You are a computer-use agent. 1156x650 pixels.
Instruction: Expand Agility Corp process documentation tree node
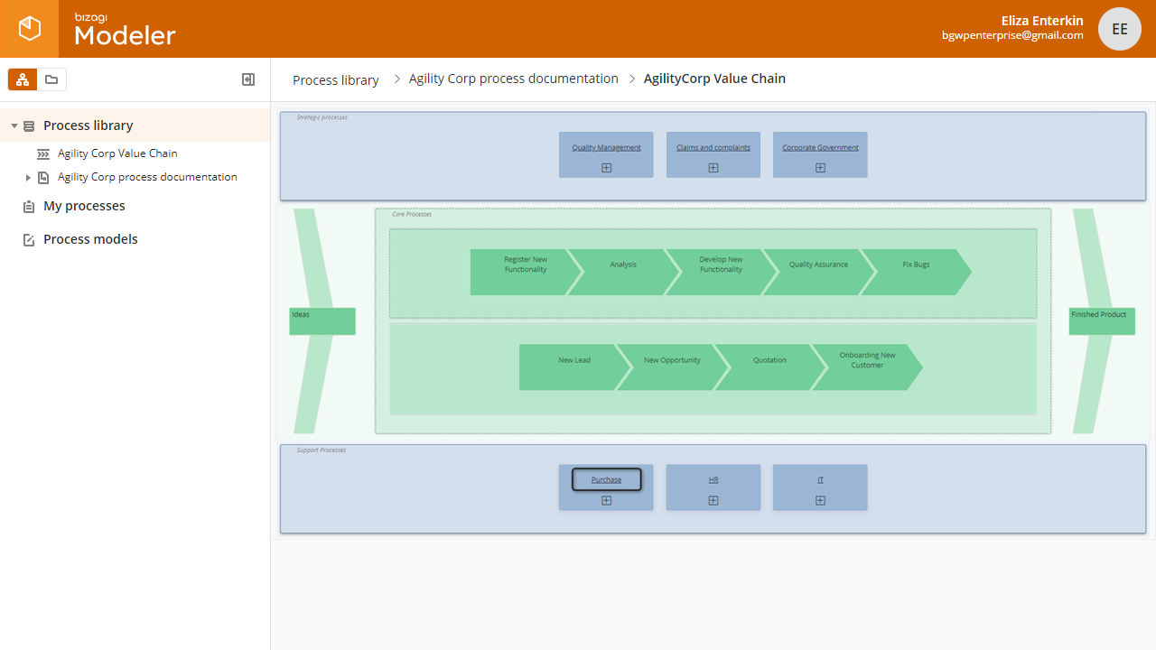(x=28, y=178)
